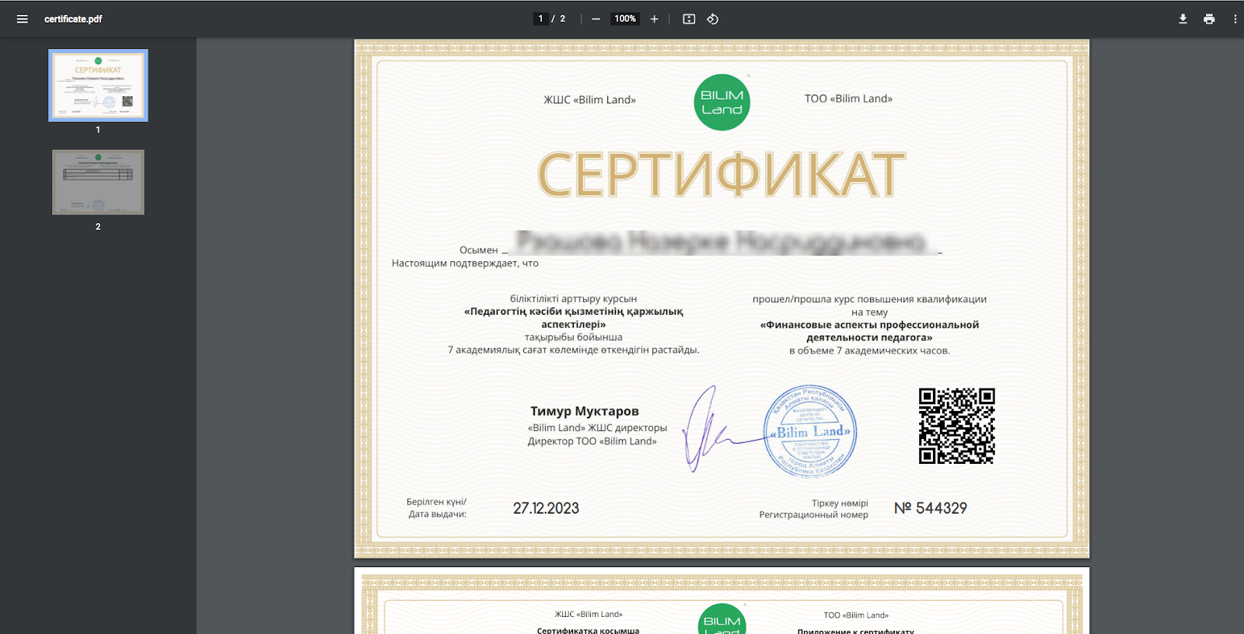The image size is (1244, 634).
Task: Click the text тақырыбы бойынша
Action: 573,337
